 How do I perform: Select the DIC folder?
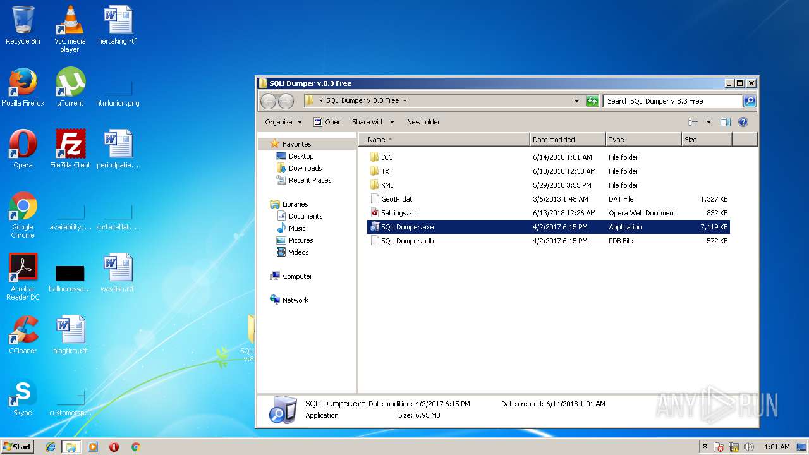coord(549,157)
